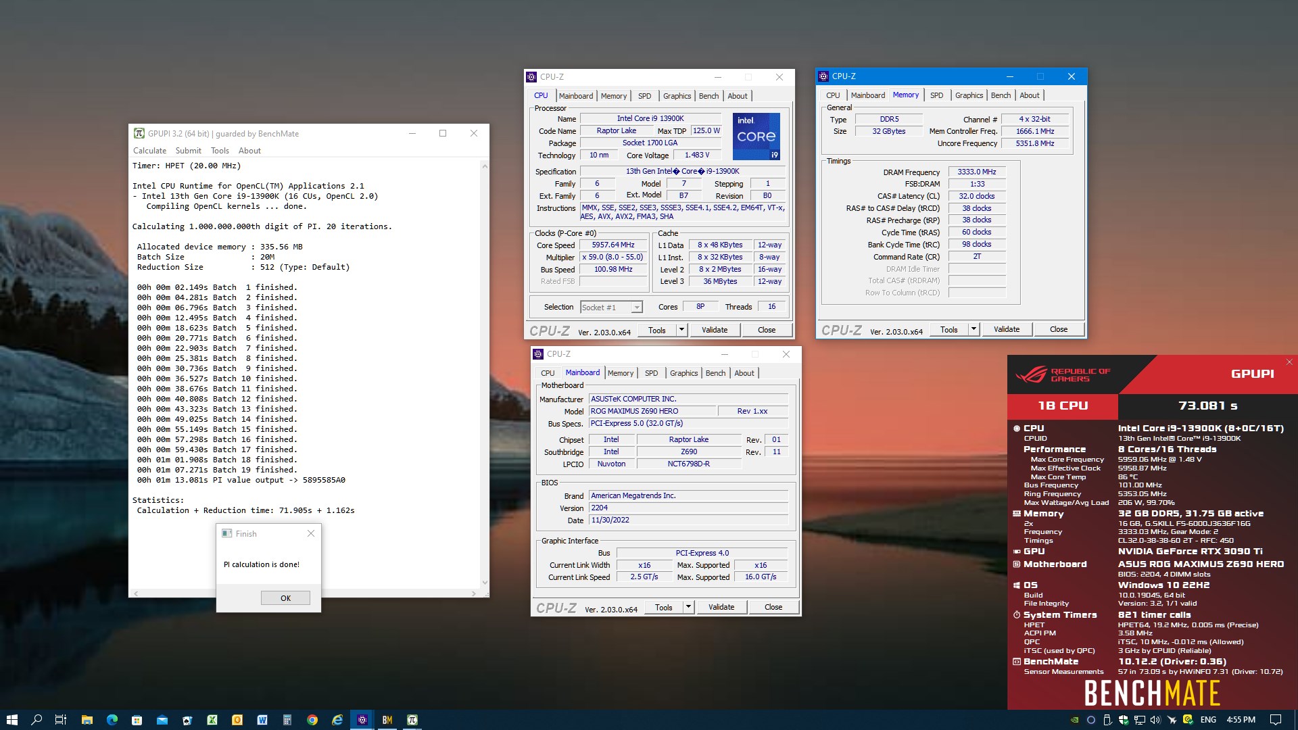Select SPD tab in CPU-Z Memory window
The image size is (1298, 730).
[936, 95]
